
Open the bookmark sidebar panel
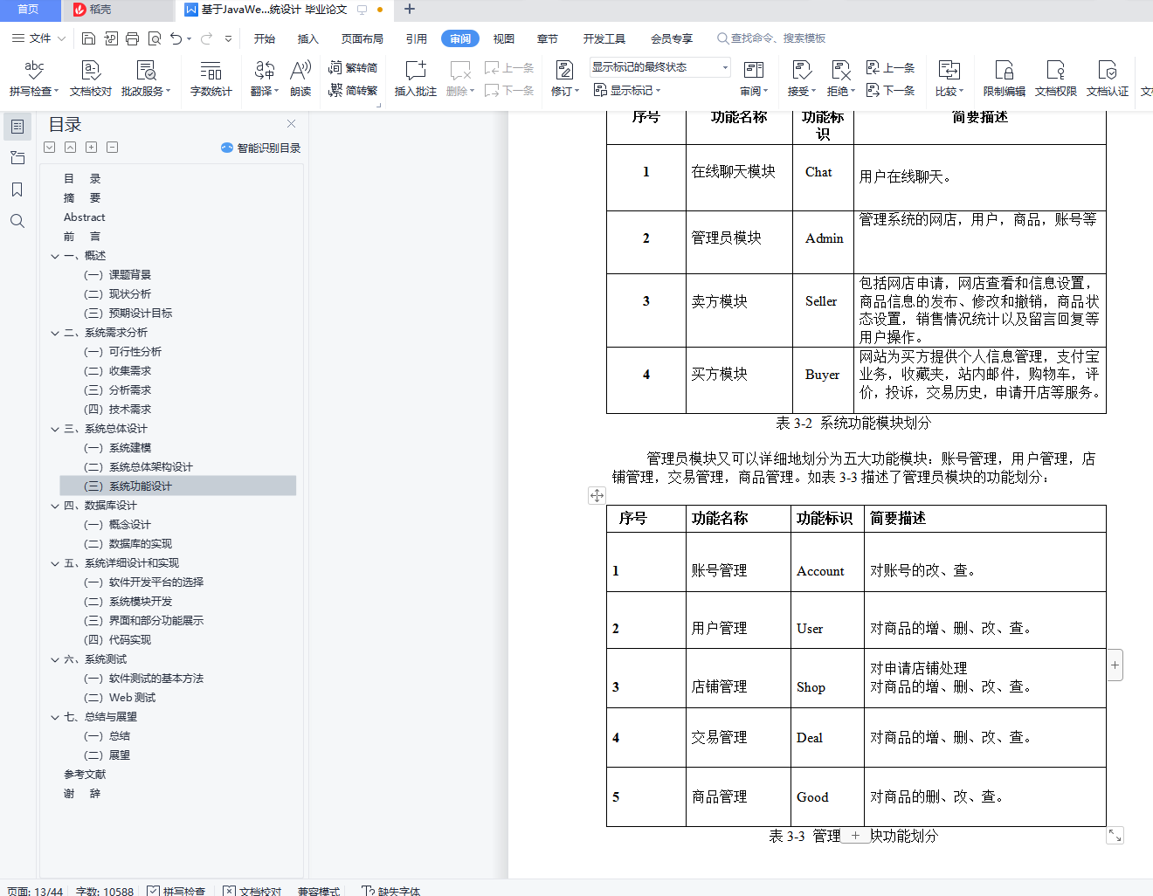17,190
